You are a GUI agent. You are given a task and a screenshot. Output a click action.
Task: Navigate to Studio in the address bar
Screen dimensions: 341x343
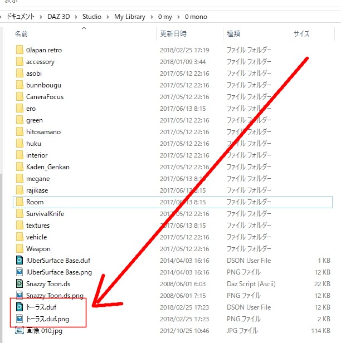(x=92, y=17)
